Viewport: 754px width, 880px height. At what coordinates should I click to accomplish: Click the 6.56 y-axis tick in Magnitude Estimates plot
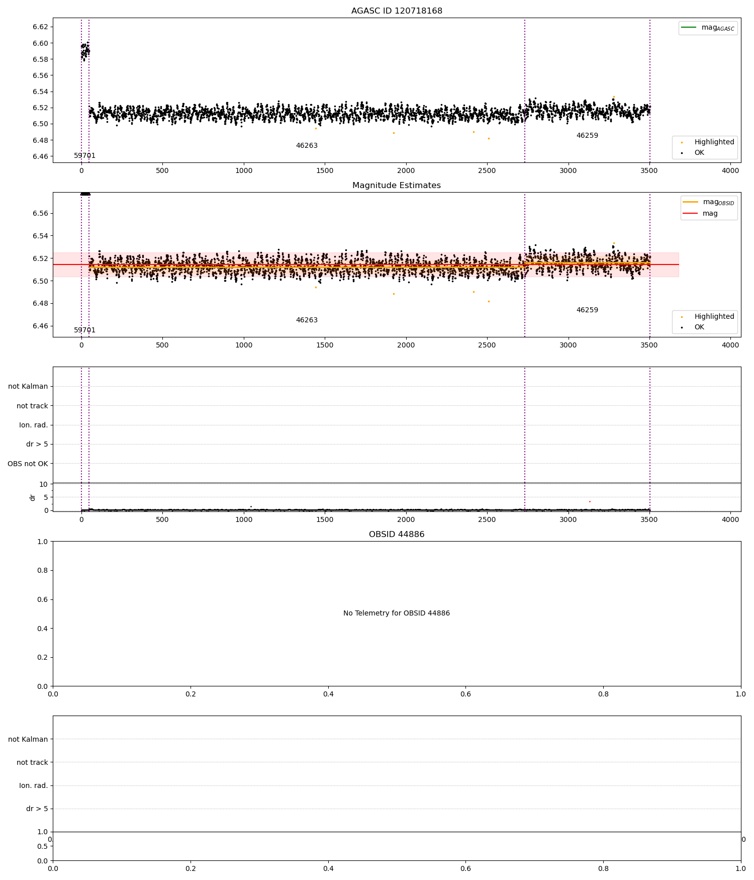point(40,213)
